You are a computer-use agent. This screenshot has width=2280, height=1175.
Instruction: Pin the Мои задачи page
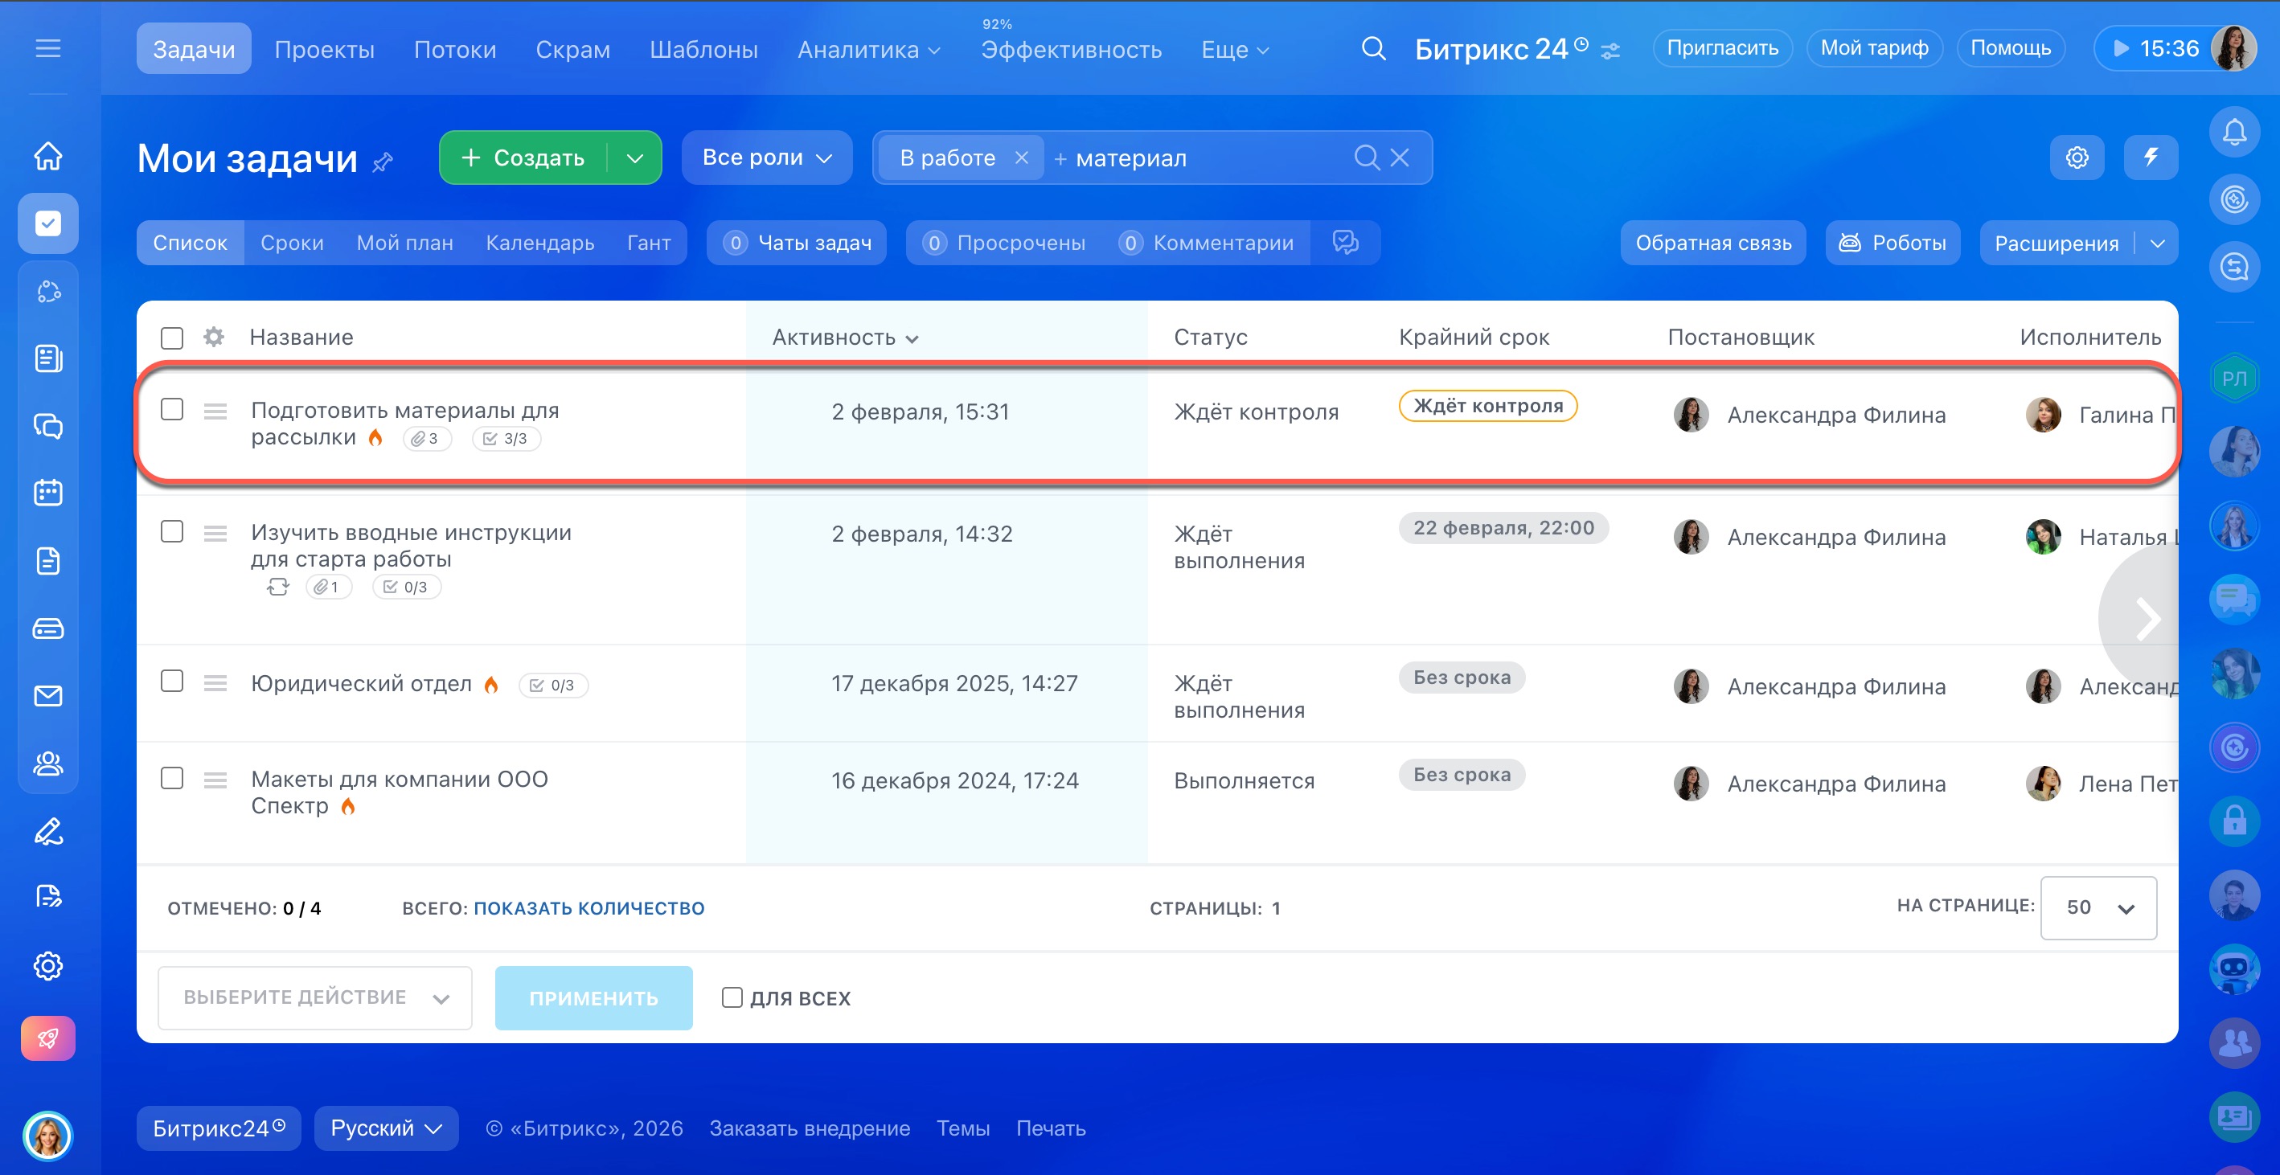tap(383, 162)
